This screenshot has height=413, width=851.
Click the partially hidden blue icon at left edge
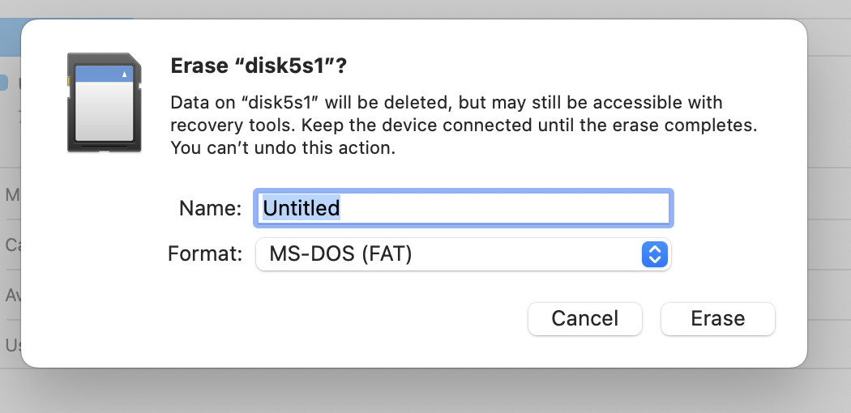(x=4, y=83)
